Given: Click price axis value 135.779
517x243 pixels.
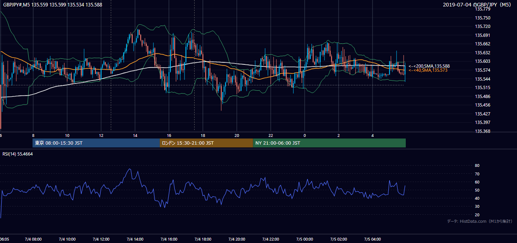Looking at the screenshot, I should pyautogui.click(x=483, y=9).
